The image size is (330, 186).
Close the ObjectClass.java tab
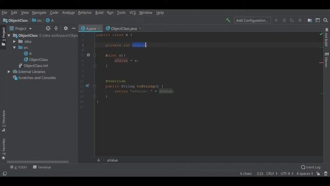coord(140,28)
